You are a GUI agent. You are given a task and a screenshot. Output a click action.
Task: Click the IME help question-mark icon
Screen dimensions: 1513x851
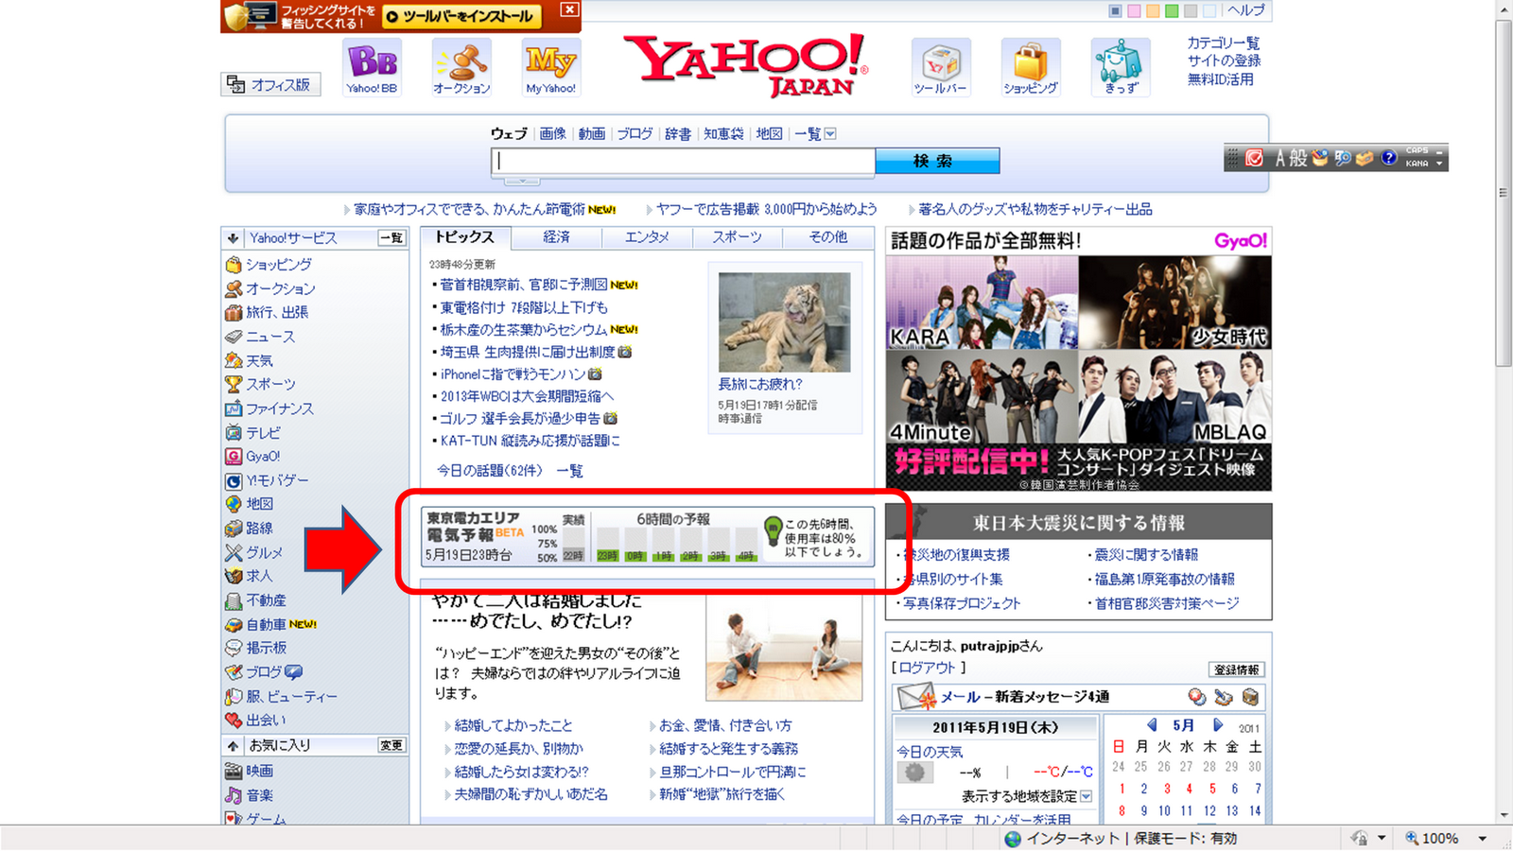pos(1388,158)
